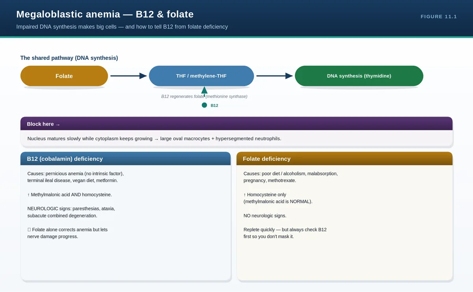Click 'NO neurologic signs.' line

coord(265,216)
